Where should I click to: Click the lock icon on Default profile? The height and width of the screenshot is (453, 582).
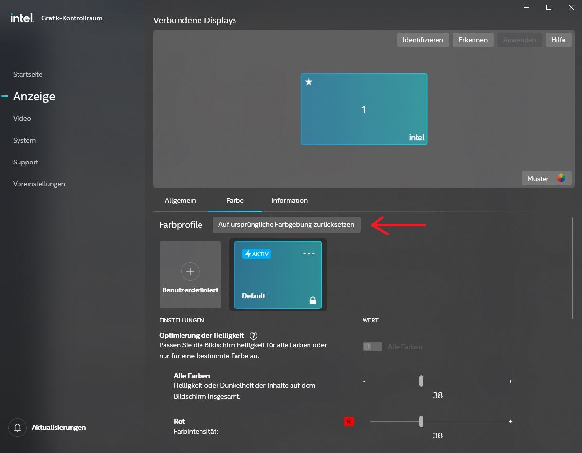(x=313, y=300)
